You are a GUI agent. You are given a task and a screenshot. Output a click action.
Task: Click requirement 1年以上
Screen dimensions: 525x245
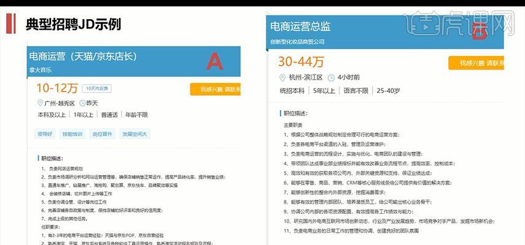click(x=83, y=115)
